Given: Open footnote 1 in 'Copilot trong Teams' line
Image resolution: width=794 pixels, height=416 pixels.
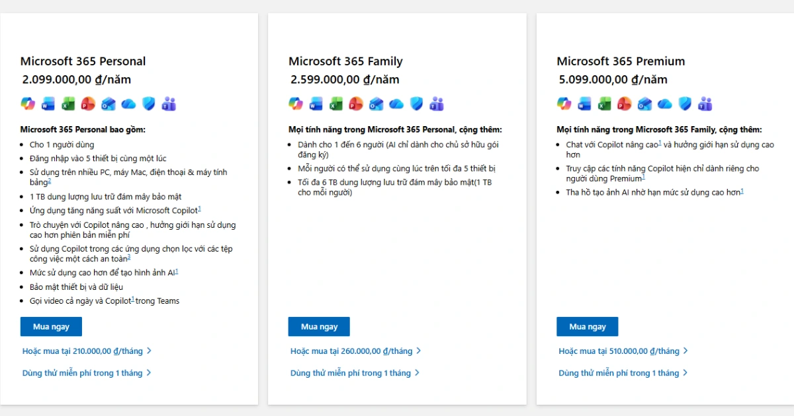Looking at the screenshot, I should coord(133,298).
